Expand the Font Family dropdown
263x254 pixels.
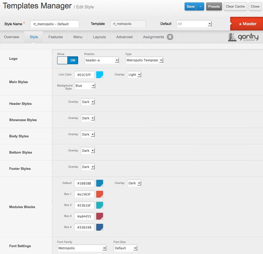click(x=82, y=248)
